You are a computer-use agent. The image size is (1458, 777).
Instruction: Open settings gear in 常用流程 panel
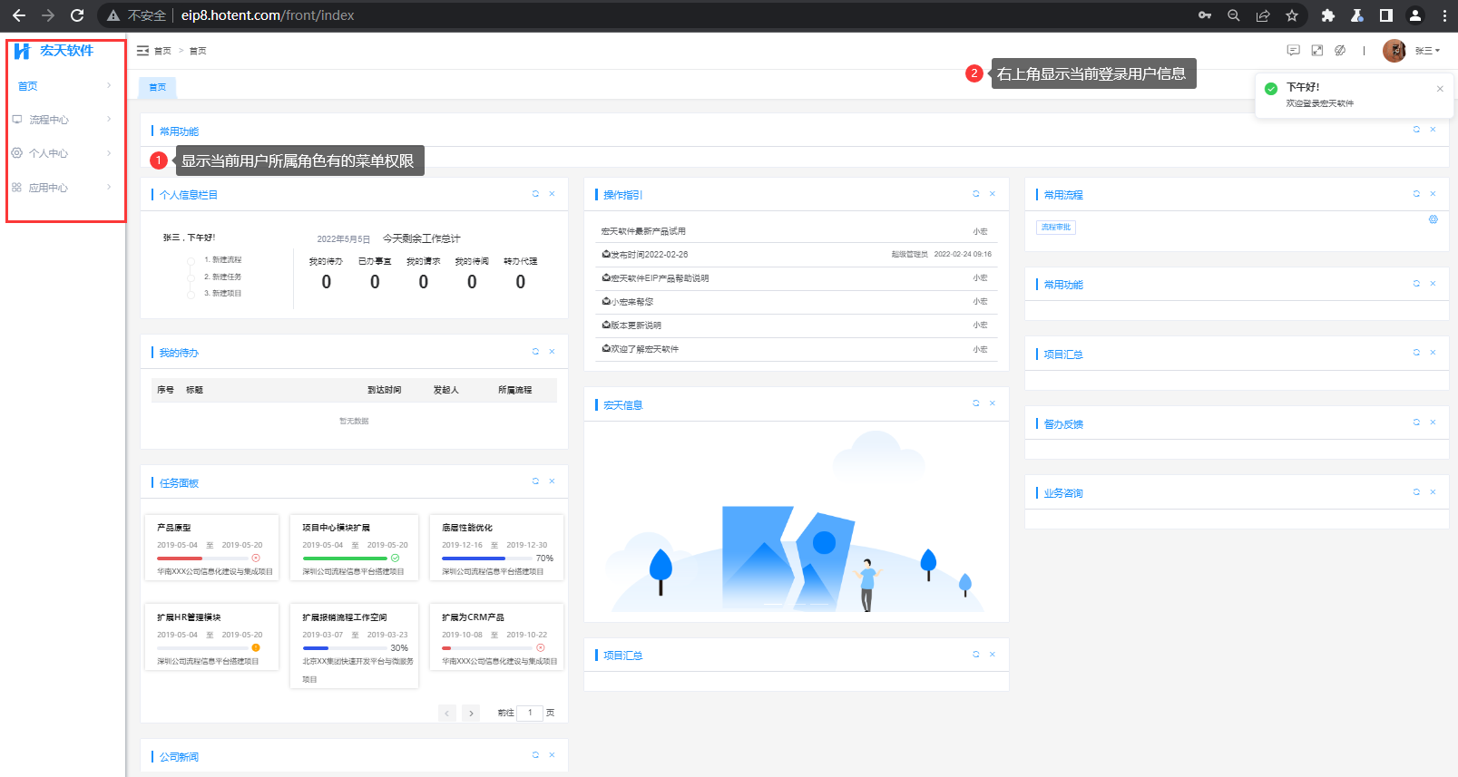1434,219
